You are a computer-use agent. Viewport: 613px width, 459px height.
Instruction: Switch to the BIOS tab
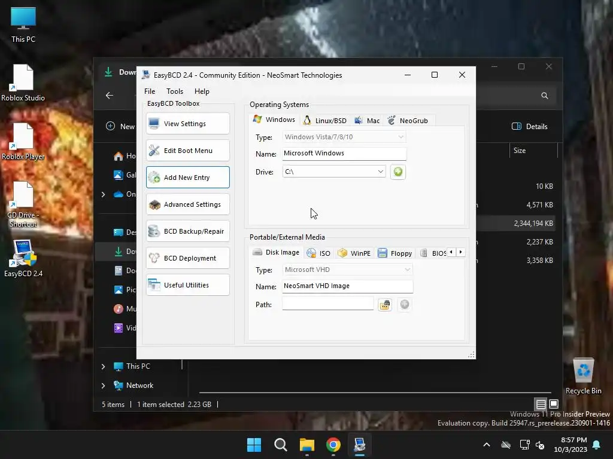(x=432, y=253)
